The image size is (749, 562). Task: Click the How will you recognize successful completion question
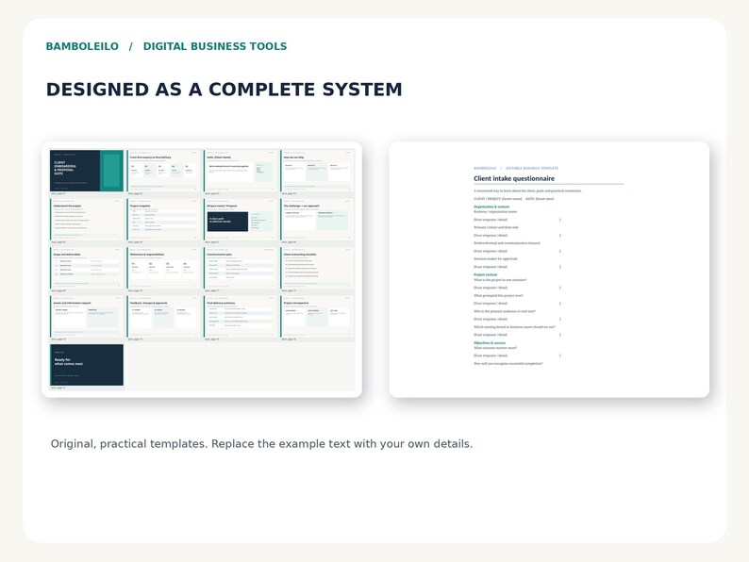click(508, 363)
